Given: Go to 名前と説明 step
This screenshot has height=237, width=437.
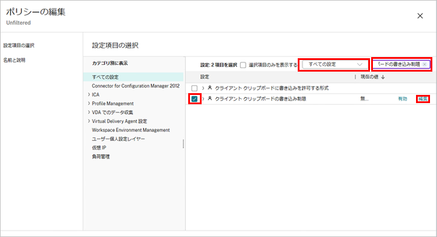Looking at the screenshot, I should click(15, 60).
